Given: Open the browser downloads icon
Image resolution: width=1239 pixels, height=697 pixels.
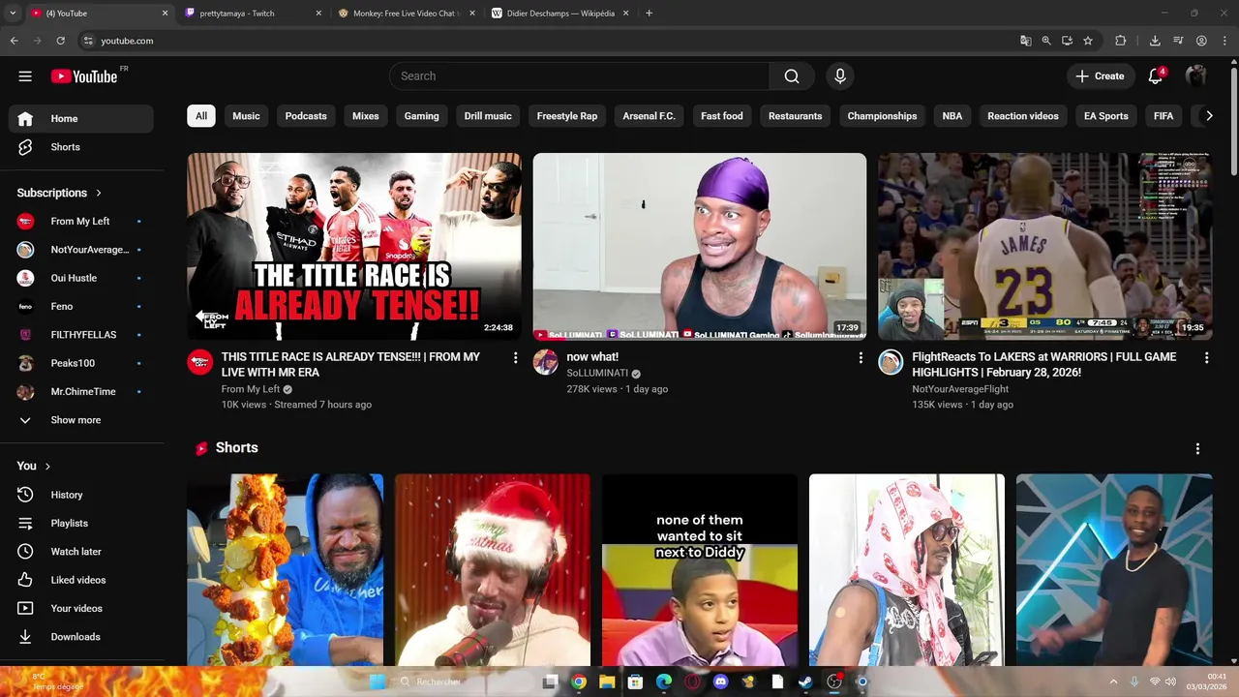Looking at the screenshot, I should point(1155,41).
